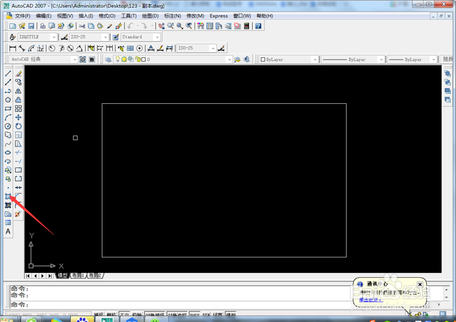Expand the Standard table style dropdown

click(x=157, y=37)
